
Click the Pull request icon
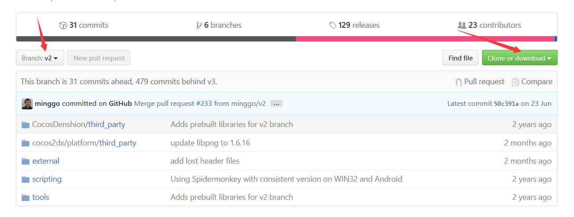459,82
